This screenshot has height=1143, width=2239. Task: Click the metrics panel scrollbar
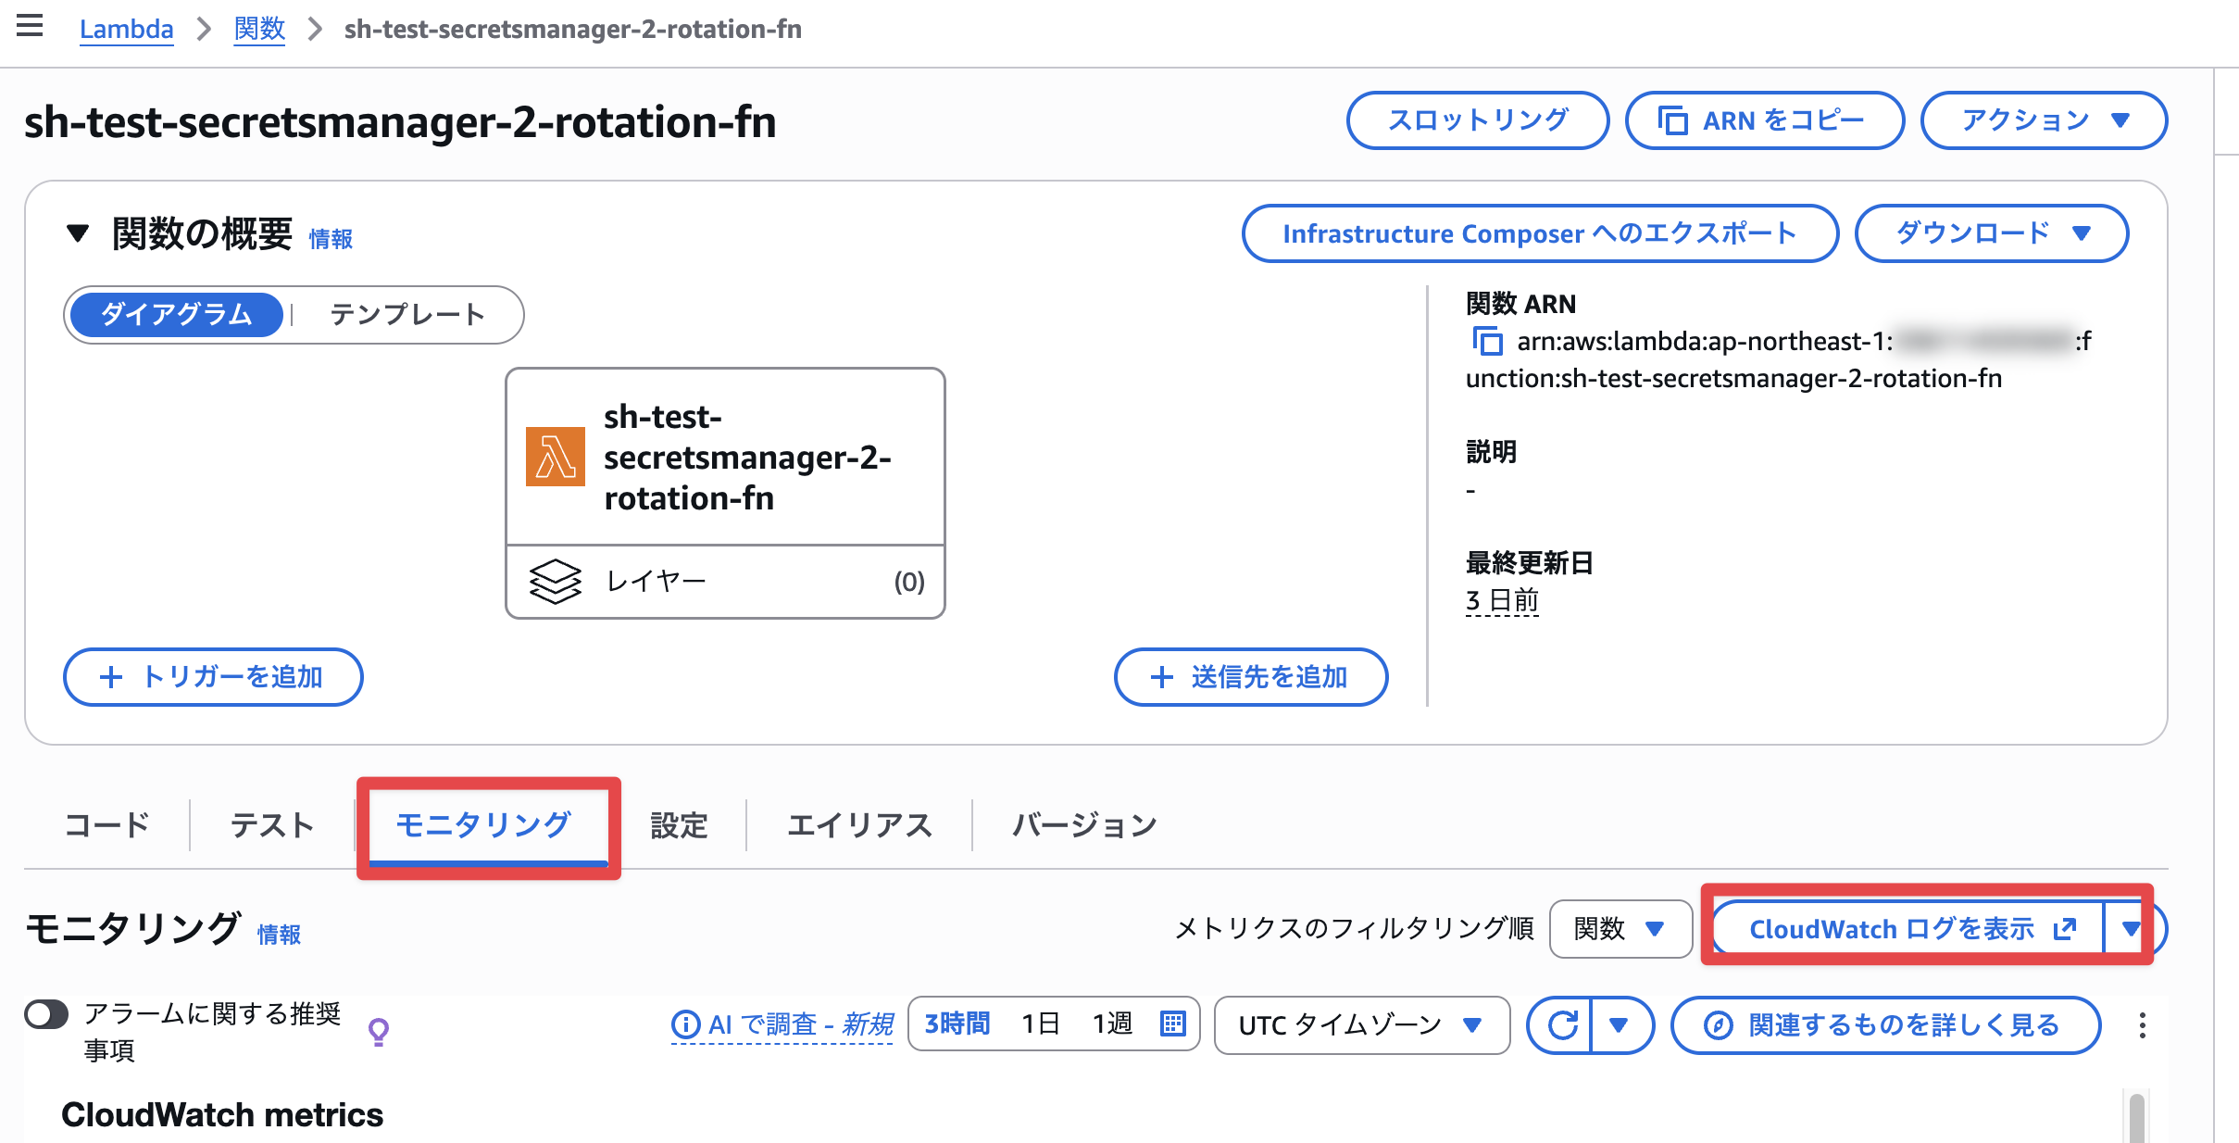point(2136,1117)
